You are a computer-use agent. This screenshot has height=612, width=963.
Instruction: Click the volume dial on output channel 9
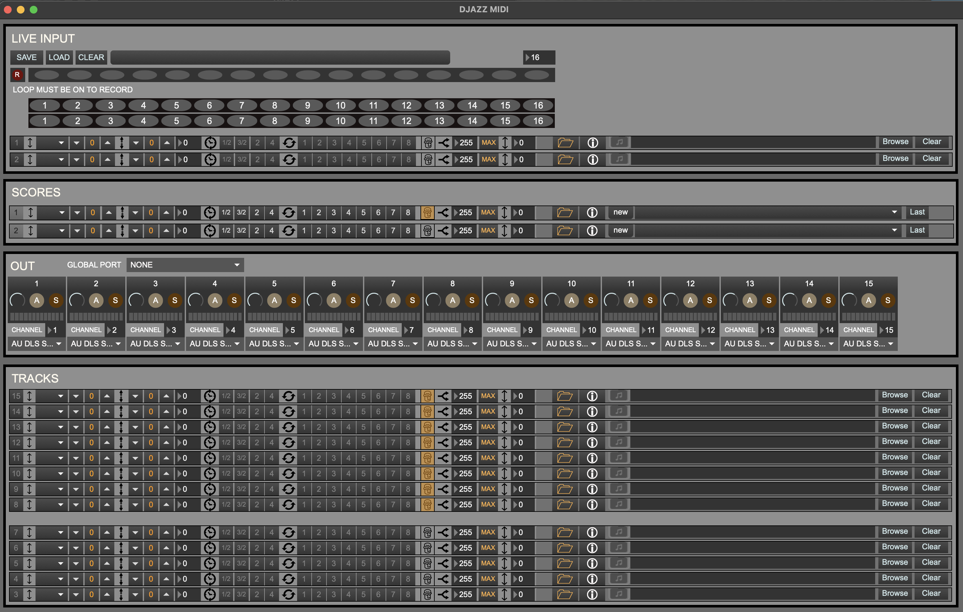[493, 300]
